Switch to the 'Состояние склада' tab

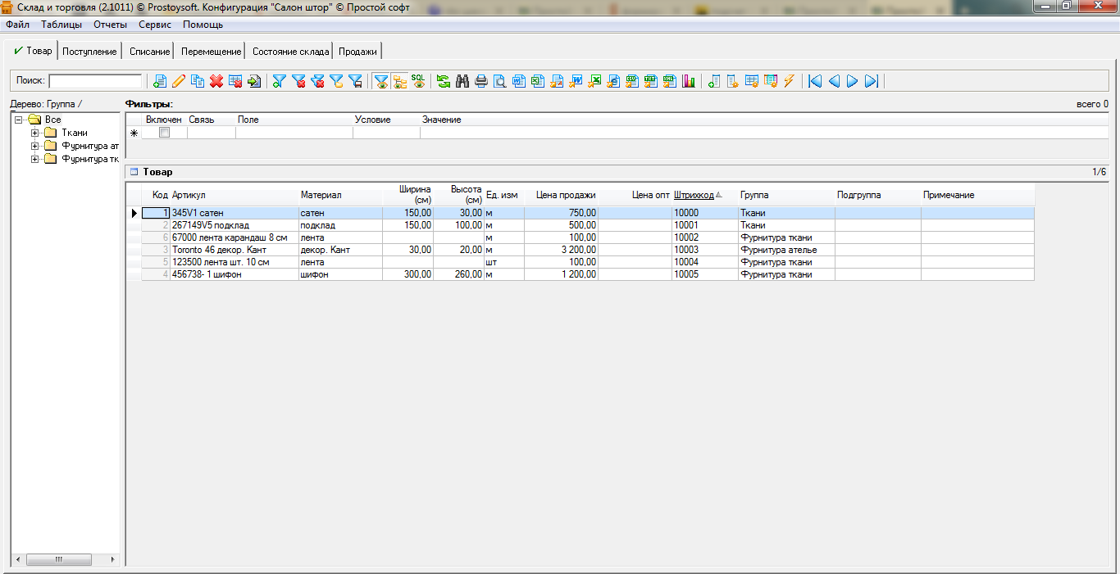tap(290, 52)
